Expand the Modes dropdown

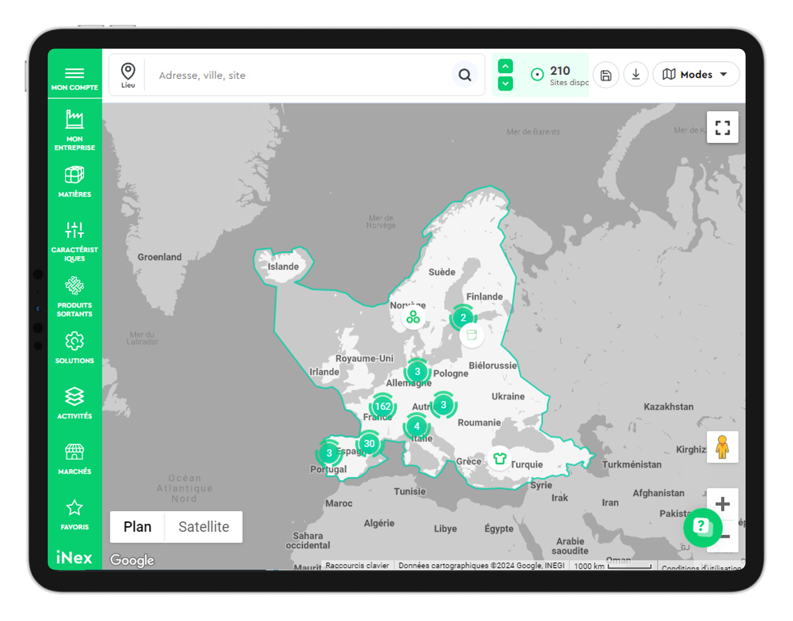(696, 75)
